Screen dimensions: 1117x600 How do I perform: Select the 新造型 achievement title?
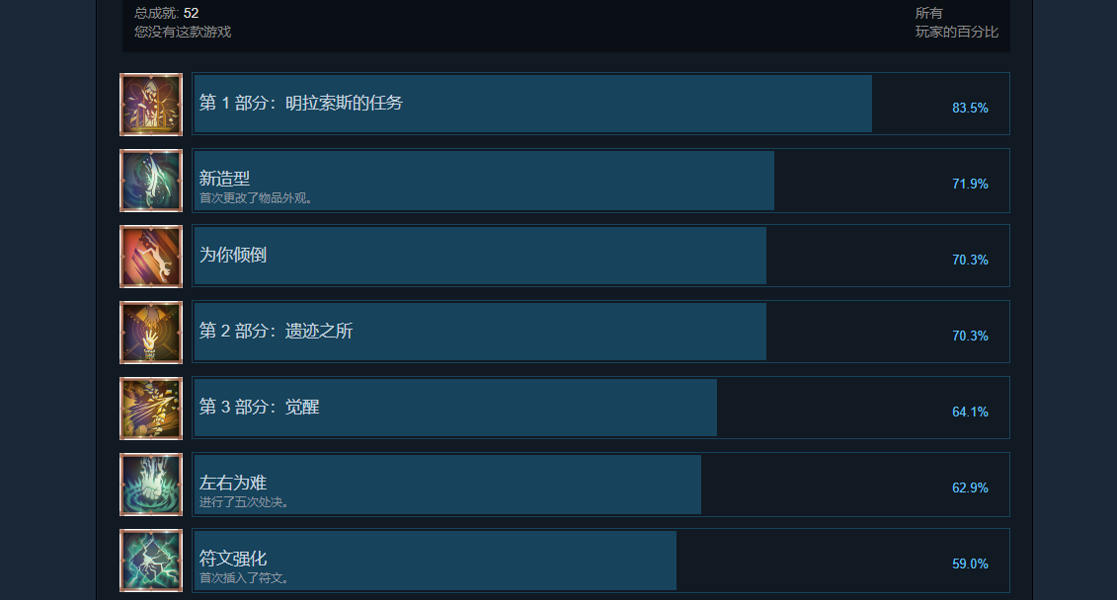[224, 178]
